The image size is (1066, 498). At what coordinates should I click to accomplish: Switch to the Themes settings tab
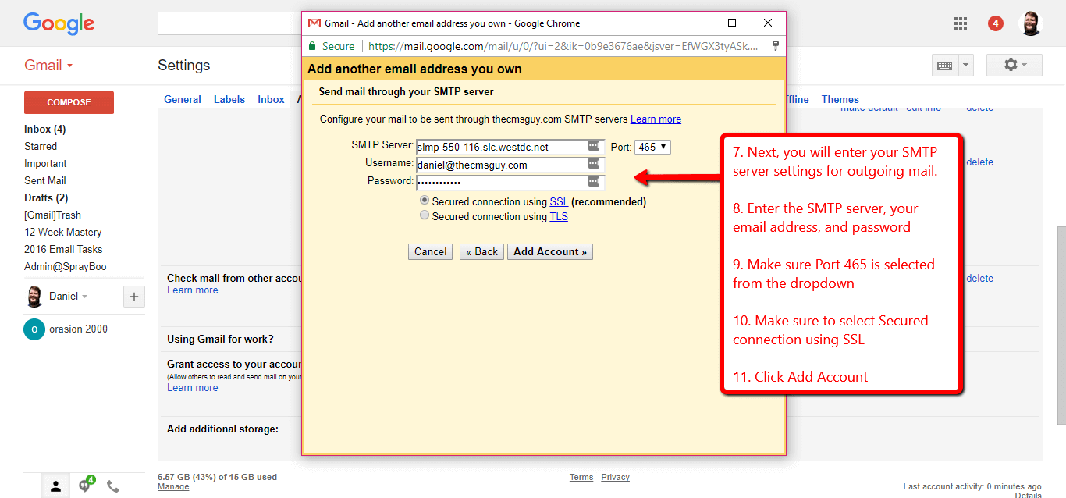coord(840,99)
